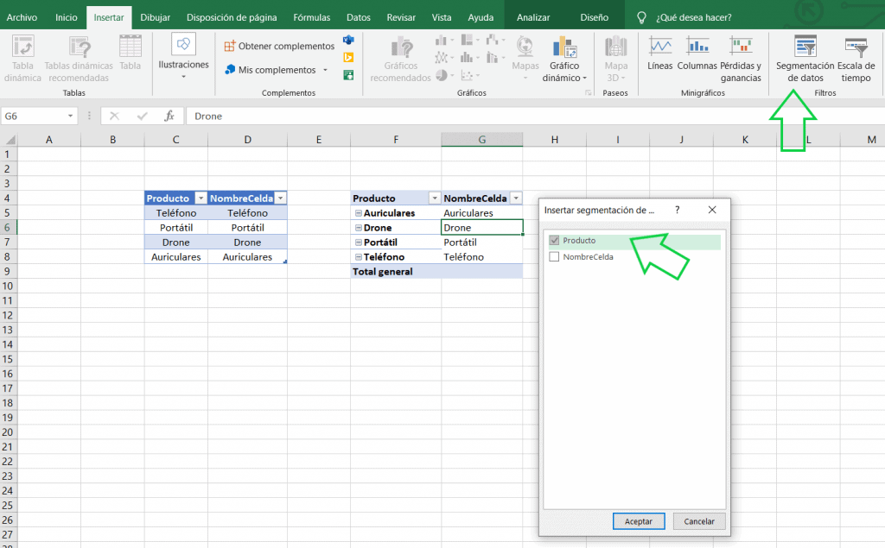Viewport: 885px width, 548px height.
Task: Select the Total general cell
Action: pos(396,272)
